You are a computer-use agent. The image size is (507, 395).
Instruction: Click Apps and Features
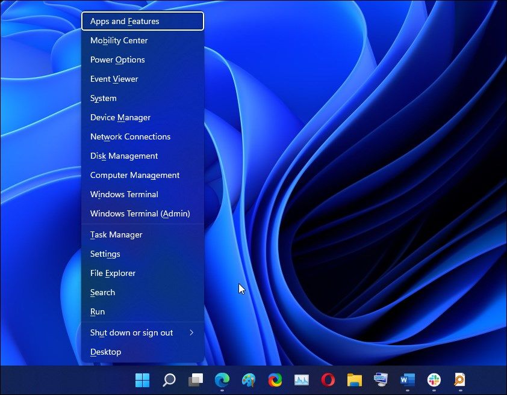124,21
